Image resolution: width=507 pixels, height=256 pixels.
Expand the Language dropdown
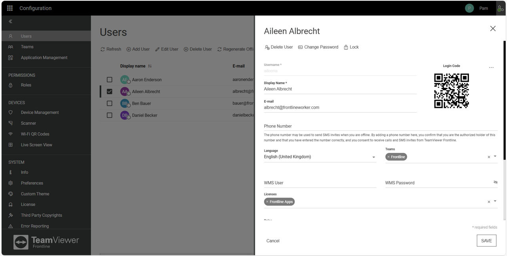pyautogui.click(x=373, y=157)
